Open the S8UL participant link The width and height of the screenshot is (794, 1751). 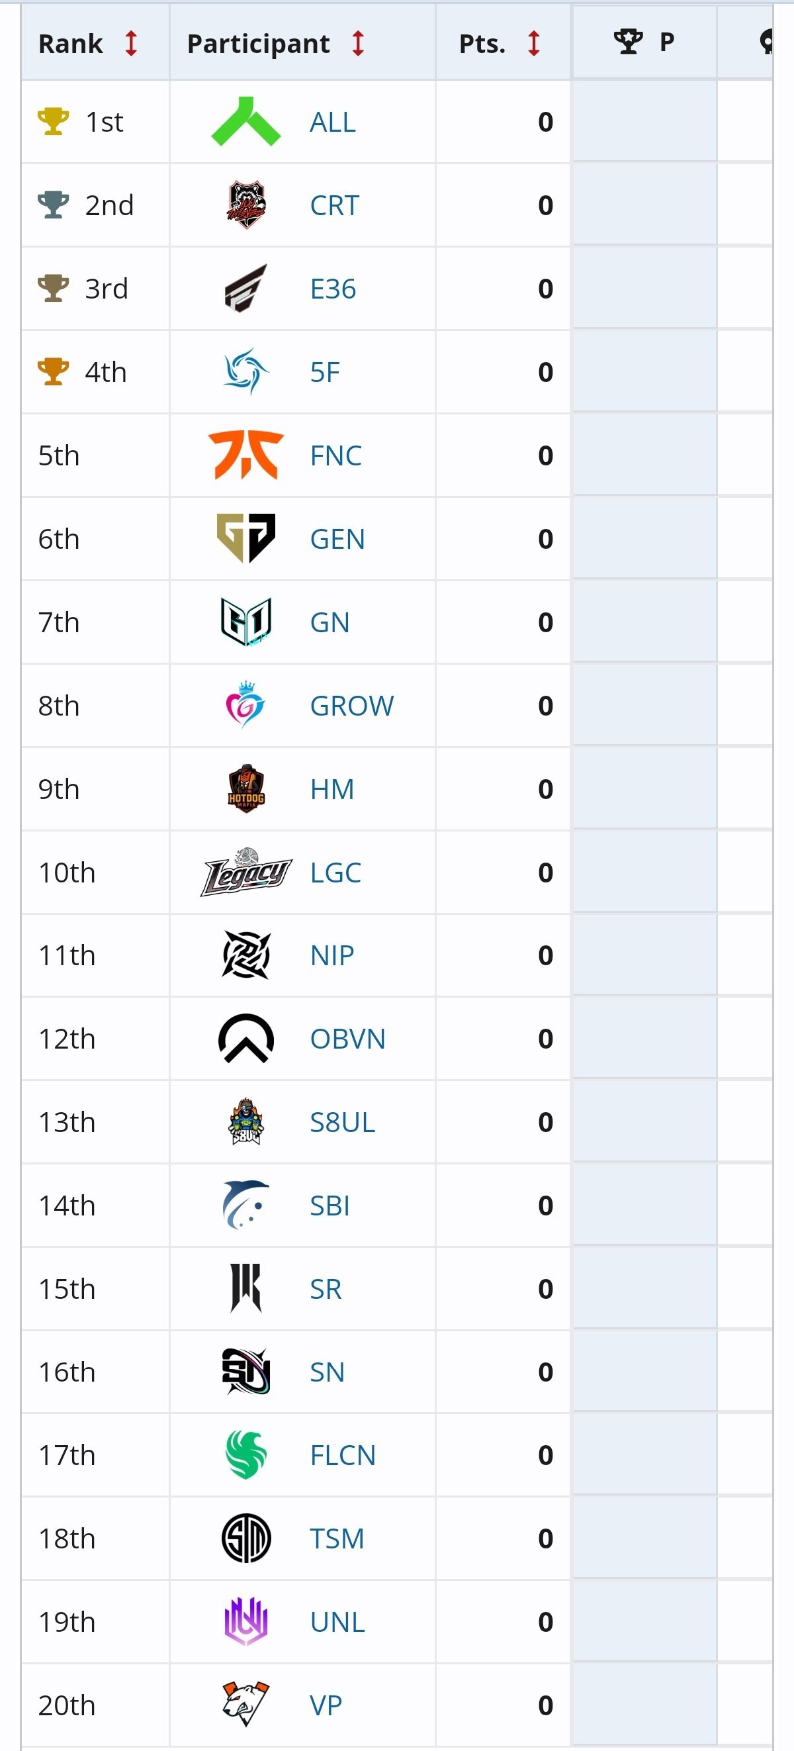click(x=342, y=1122)
